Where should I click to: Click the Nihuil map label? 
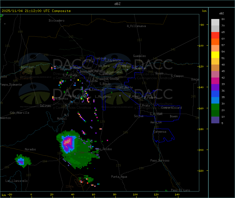(62, 119)
